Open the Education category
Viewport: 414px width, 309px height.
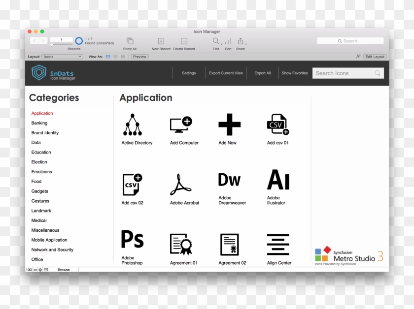pyautogui.click(x=41, y=152)
